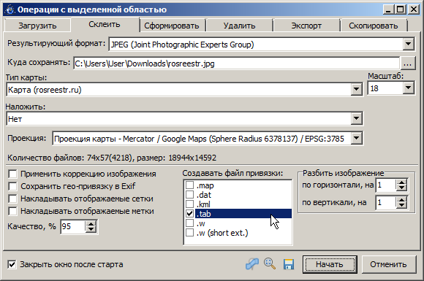Check the .w binding file option
Screen dimensions: 424x281
tap(190, 223)
